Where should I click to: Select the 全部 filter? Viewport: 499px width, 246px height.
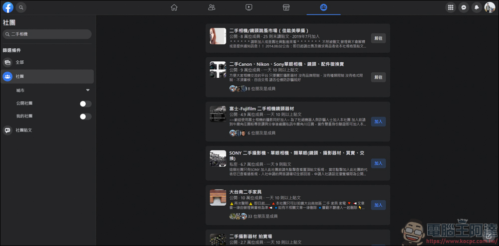19,62
